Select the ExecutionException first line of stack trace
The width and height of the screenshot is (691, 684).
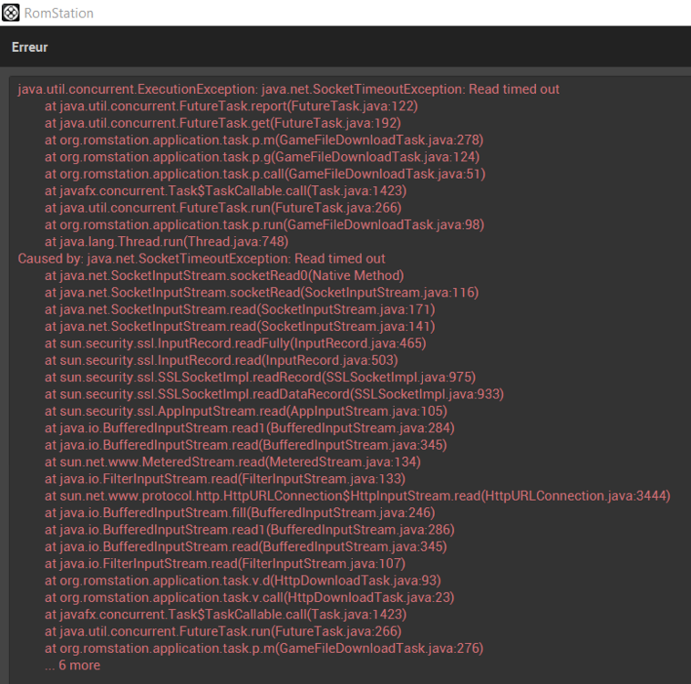(288, 89)
